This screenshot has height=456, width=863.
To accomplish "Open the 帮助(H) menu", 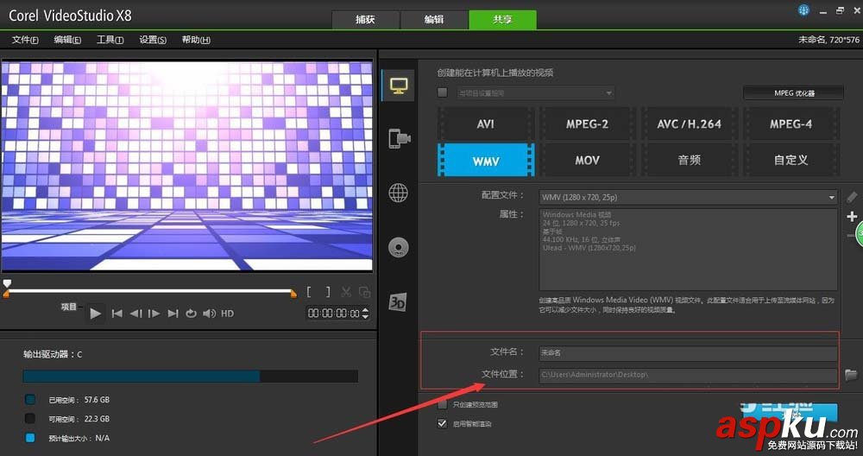I will click(196, 40).
